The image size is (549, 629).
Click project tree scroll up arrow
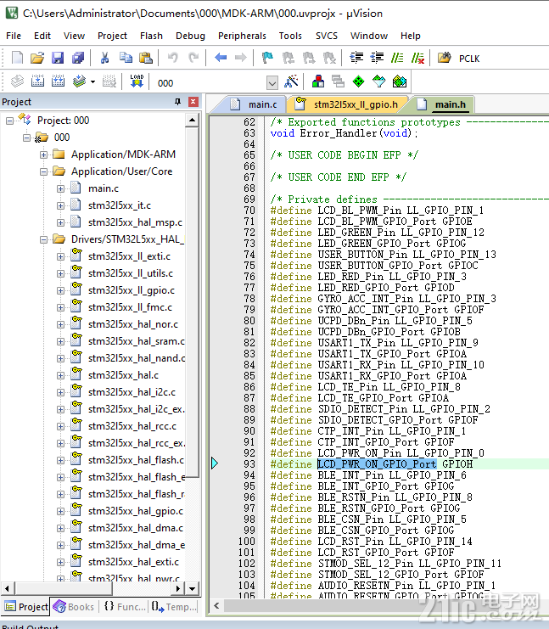192,120
